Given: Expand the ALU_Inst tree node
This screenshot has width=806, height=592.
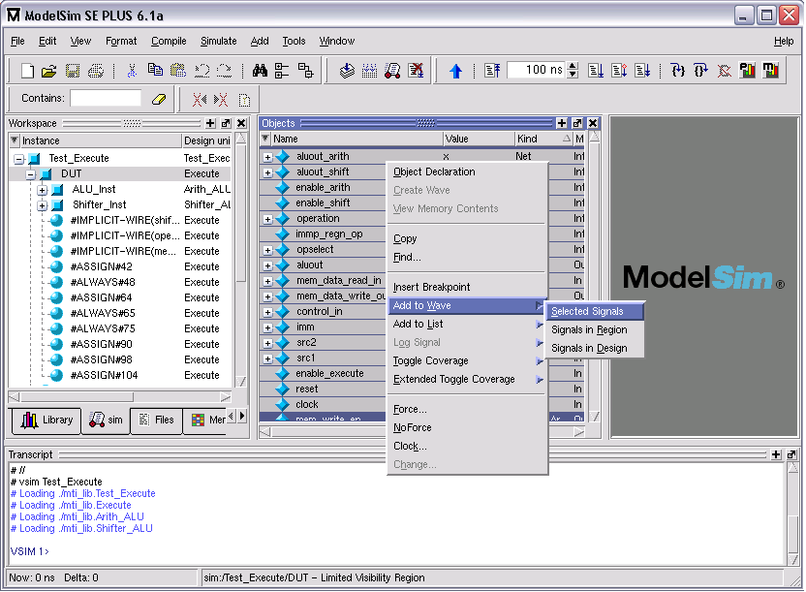Looking at the screenshot, I should point(43,191).
